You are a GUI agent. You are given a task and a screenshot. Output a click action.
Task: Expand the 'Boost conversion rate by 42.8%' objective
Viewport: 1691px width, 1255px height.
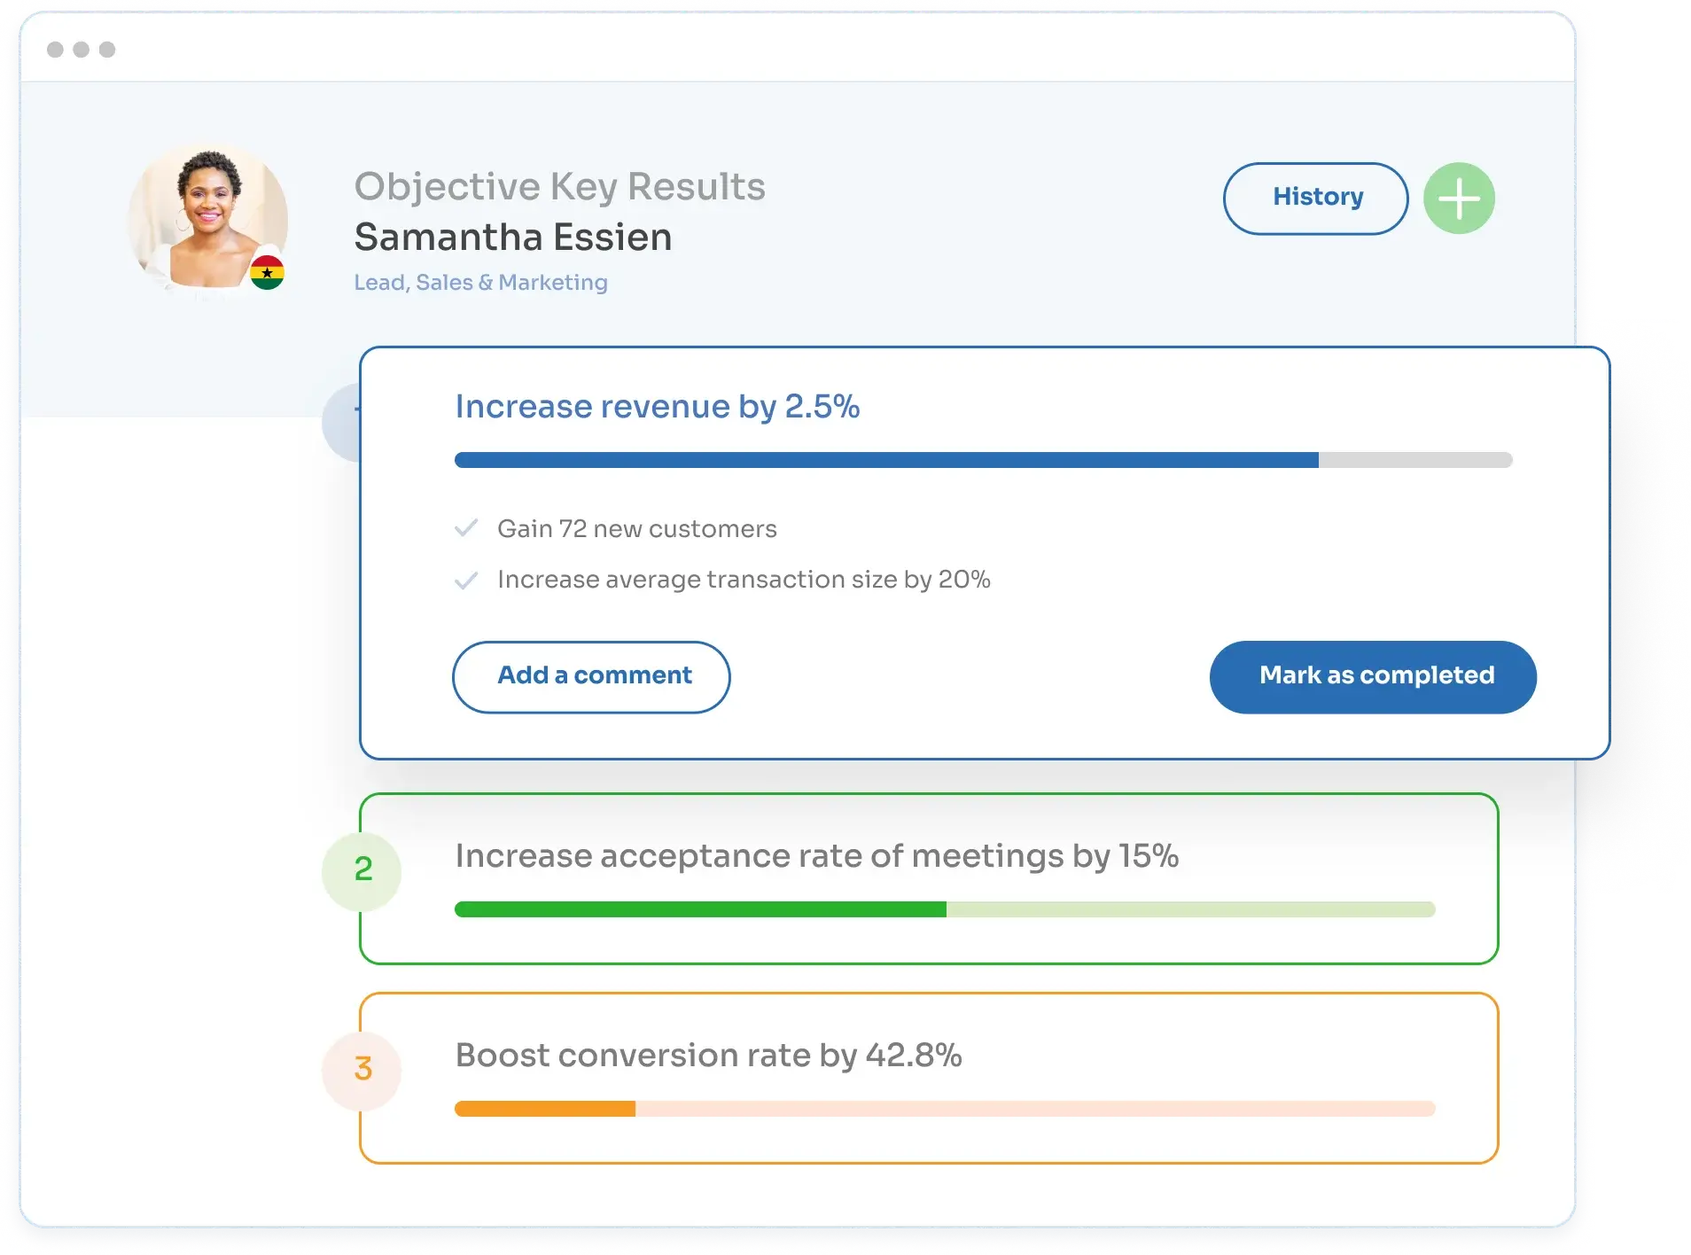tap(929, 1078)
